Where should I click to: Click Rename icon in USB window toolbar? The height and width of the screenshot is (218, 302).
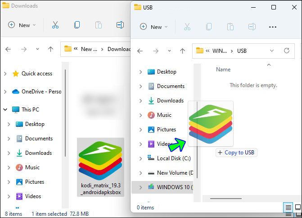(x=252, y=27)
